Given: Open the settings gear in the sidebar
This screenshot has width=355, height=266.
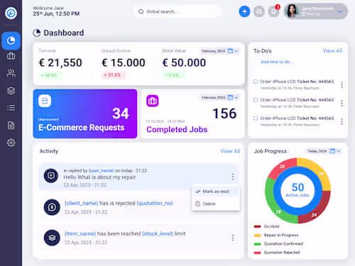Looking at the screenshot, I should [11, 143].
